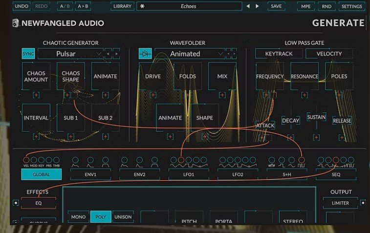Open the ENV1 tab
The height and width of the screenshot is (233, 370).
[x=90, y=174]
